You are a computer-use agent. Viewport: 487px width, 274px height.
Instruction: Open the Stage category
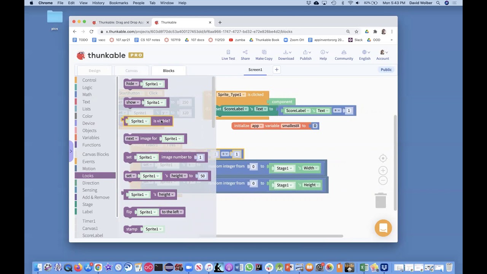(87, 204)
